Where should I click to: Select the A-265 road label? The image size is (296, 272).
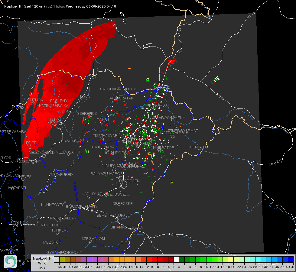(x=220, y=96)
